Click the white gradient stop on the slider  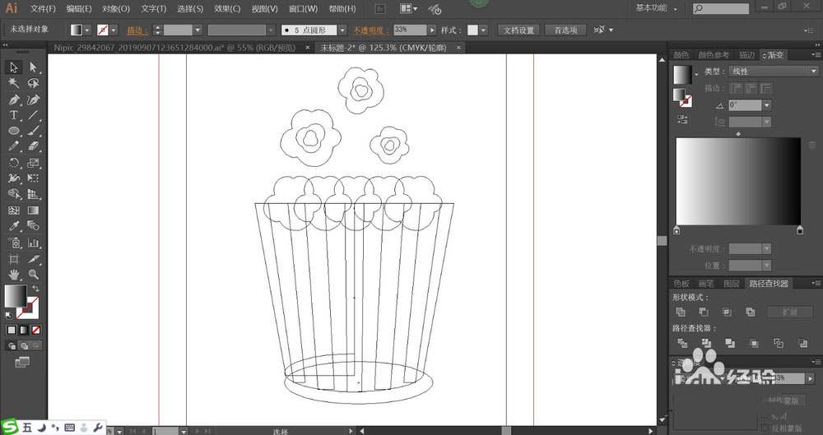coord(677,230)
